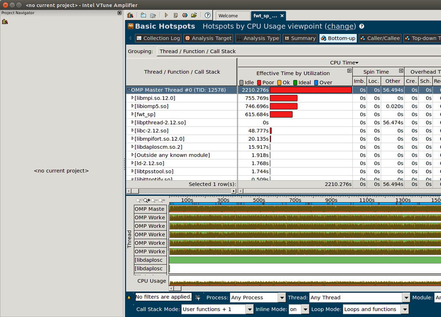Click the Thread / Function / Call Stack header
441x317 pixels.
click(182, 72)
